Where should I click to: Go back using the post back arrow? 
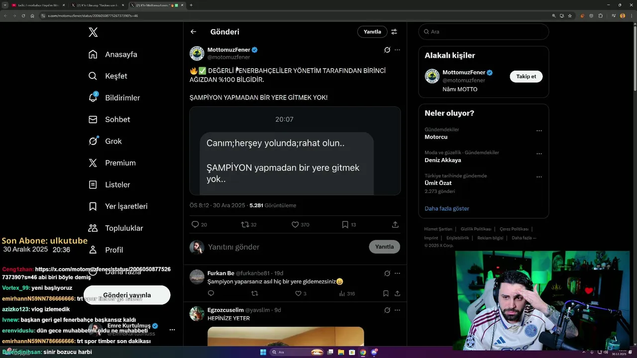coord(194,32)
